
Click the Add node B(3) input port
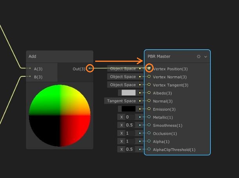click(x=29, y=77)
